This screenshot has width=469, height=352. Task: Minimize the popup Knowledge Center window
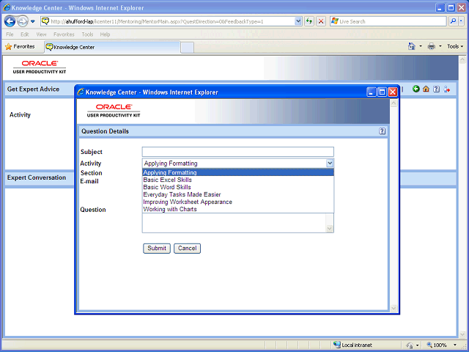click(x=372, y=92)
